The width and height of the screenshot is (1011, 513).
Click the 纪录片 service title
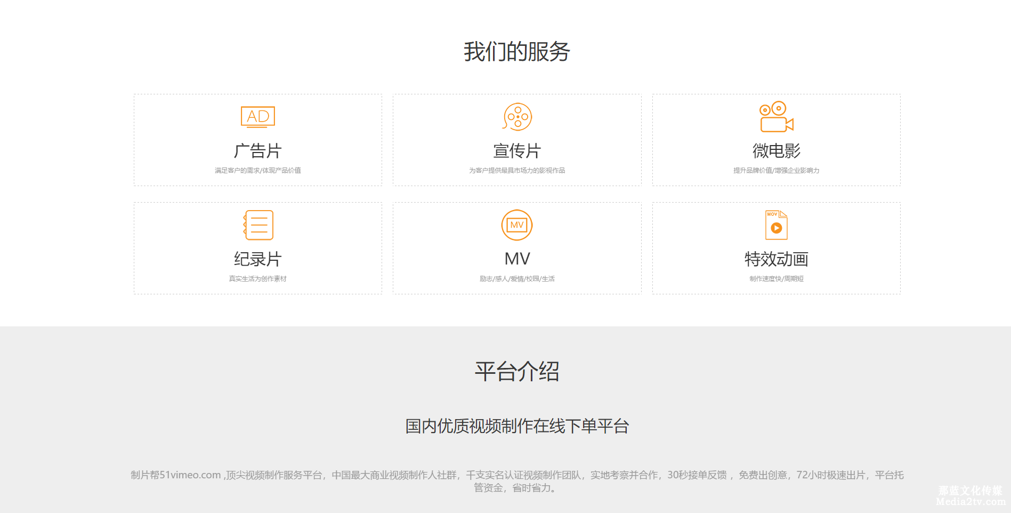[x=258, y=259]
